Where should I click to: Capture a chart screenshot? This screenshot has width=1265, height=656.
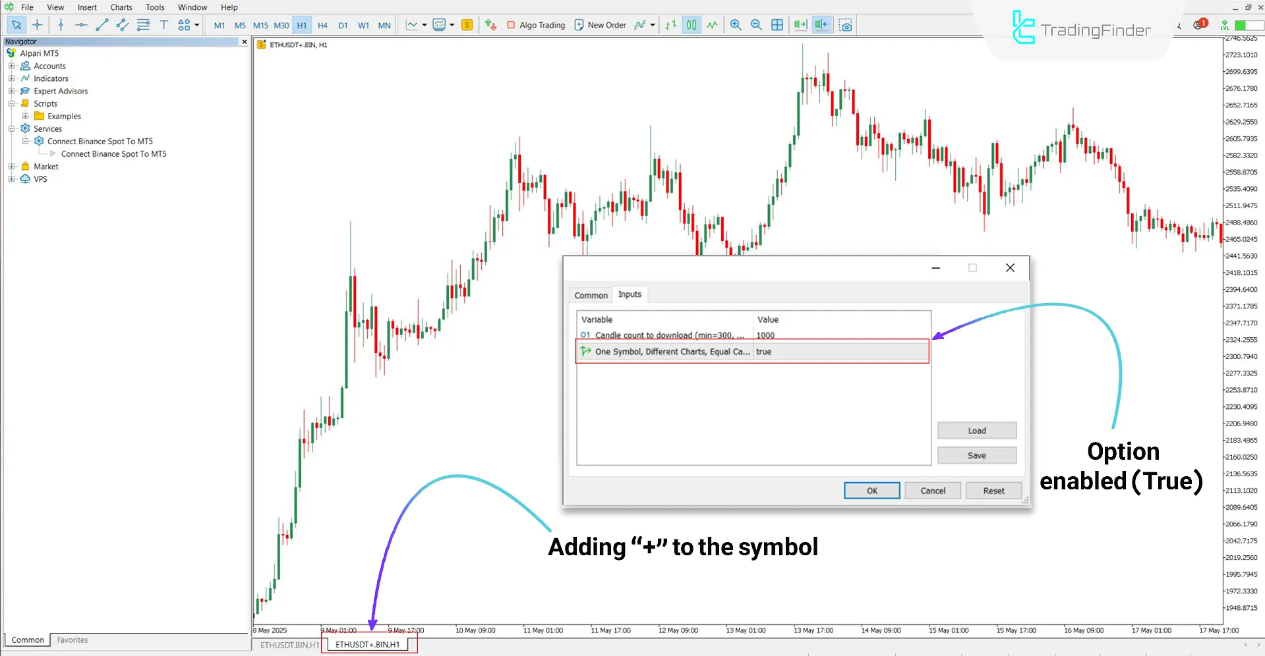coord(845,25)
